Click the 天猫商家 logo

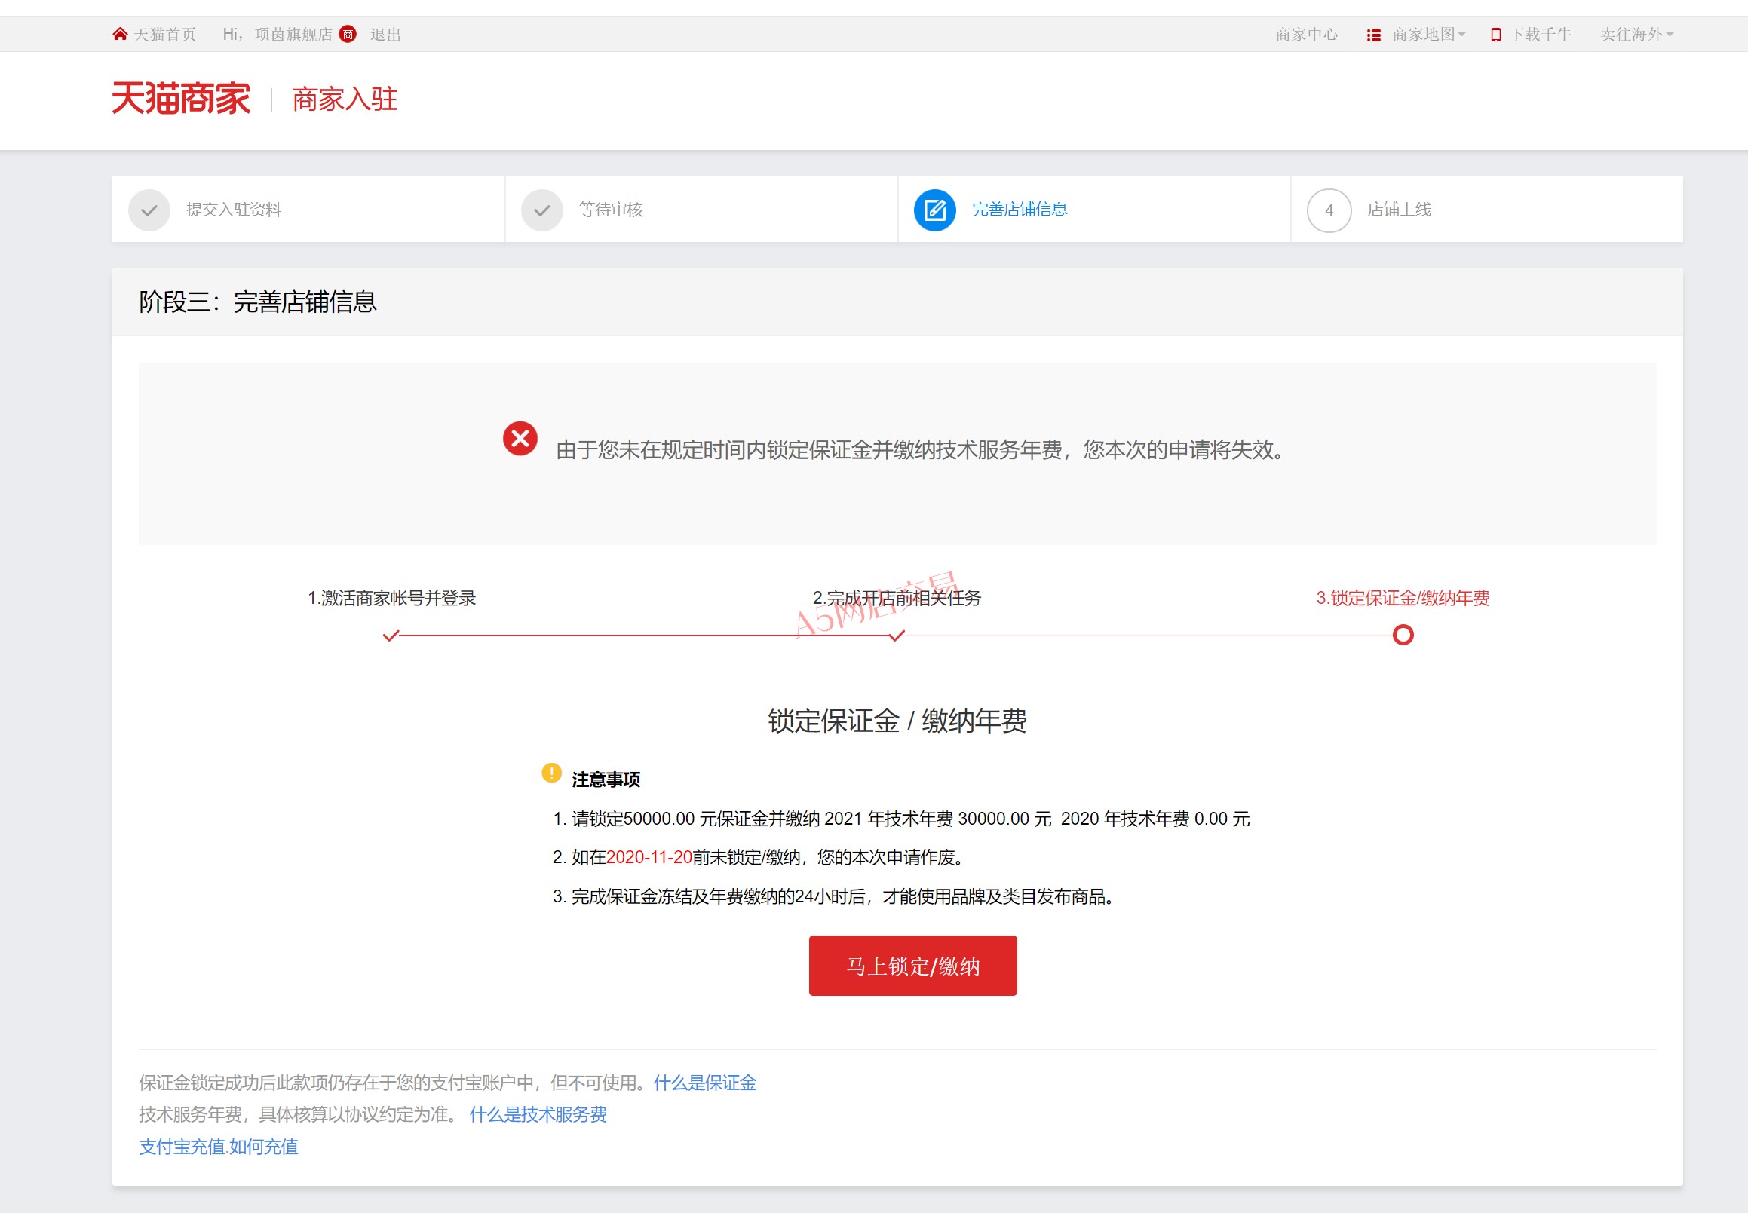pyautogui.click(x=181, y=99)
